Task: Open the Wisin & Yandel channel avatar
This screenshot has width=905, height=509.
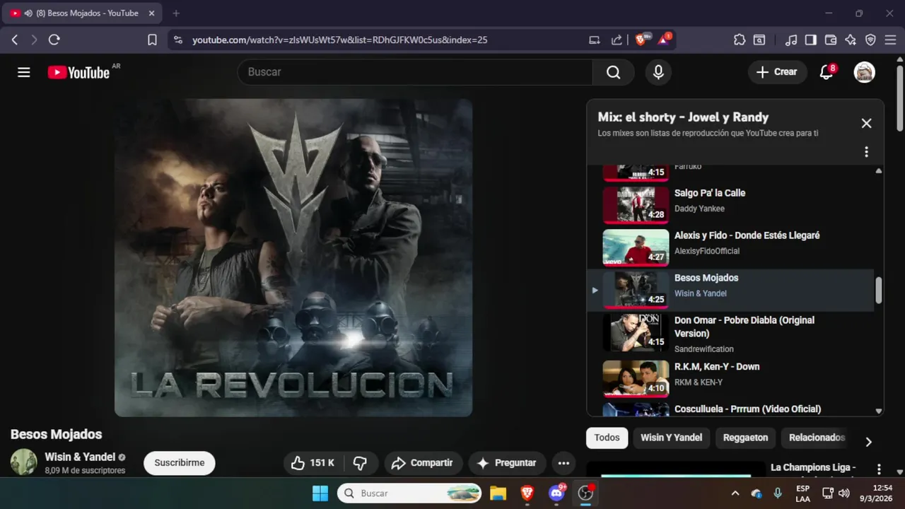Action: click(x=23, y=462)
